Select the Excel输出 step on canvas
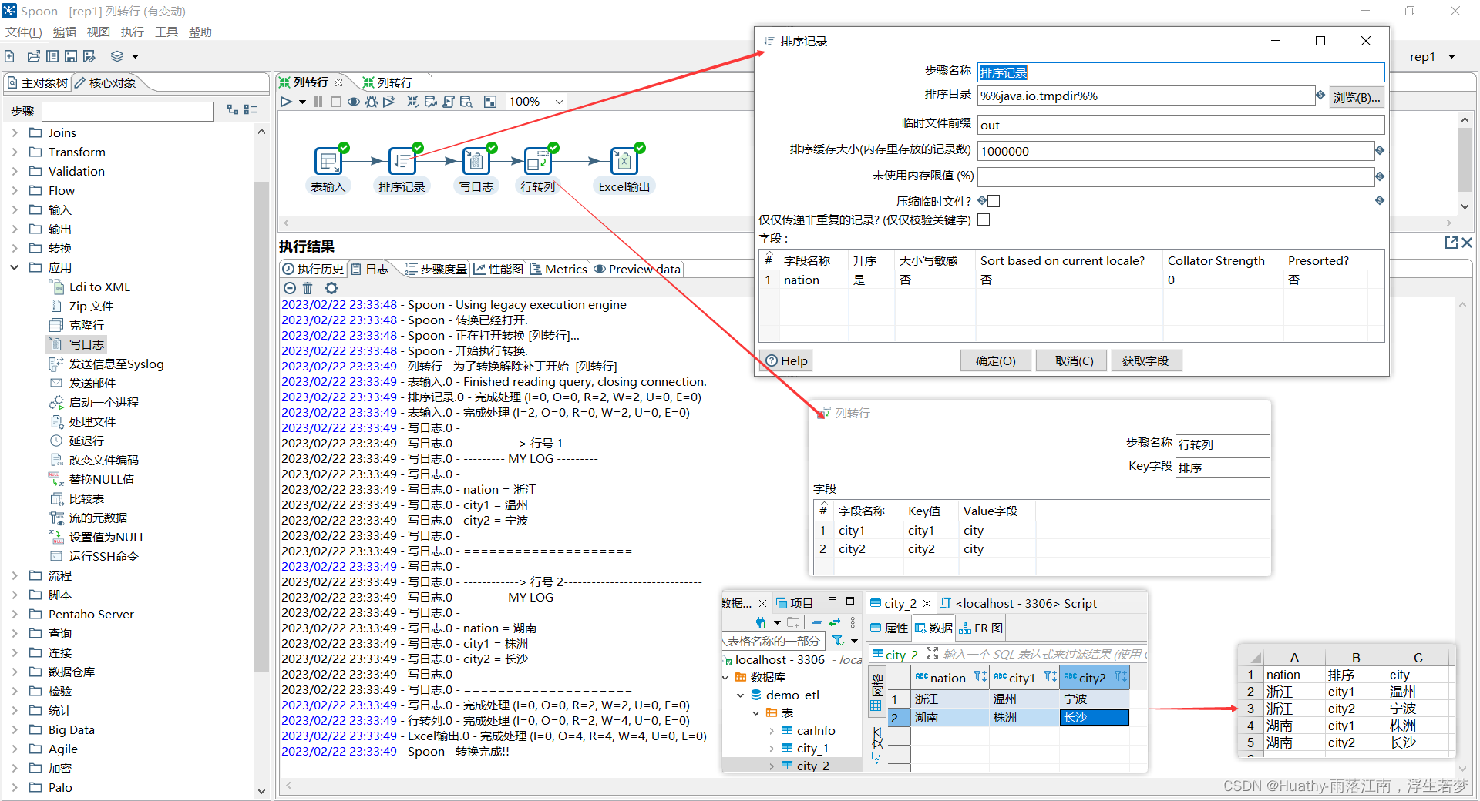The height and width of the screenshot is (801, 1480). pos(624,161)
